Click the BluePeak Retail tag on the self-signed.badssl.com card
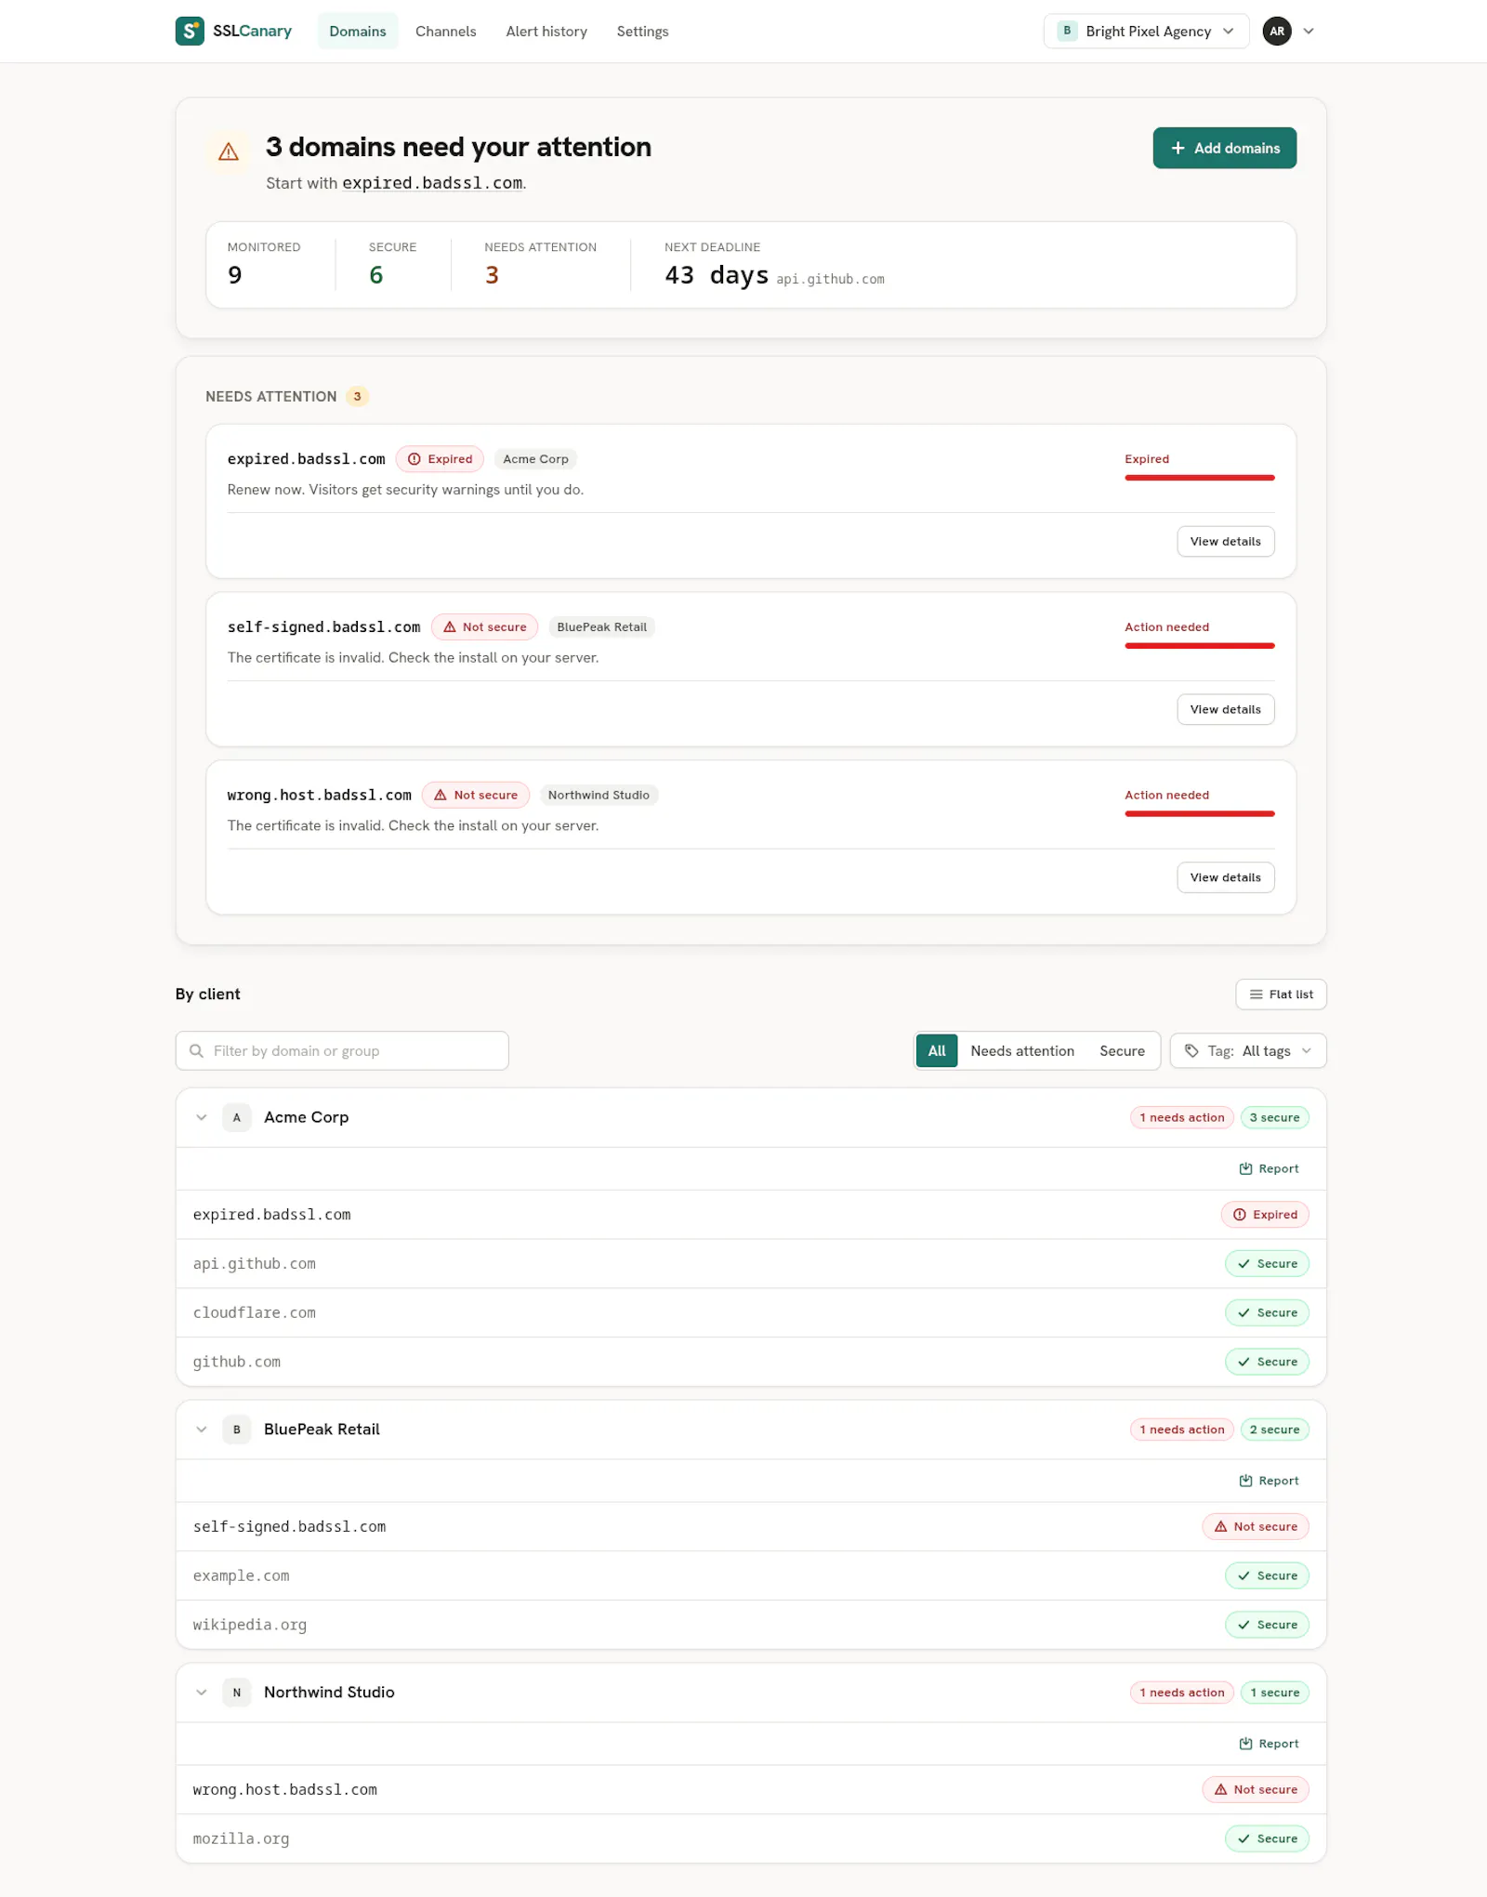Screen dimensions: 1487x1897 tap(601, 627)
